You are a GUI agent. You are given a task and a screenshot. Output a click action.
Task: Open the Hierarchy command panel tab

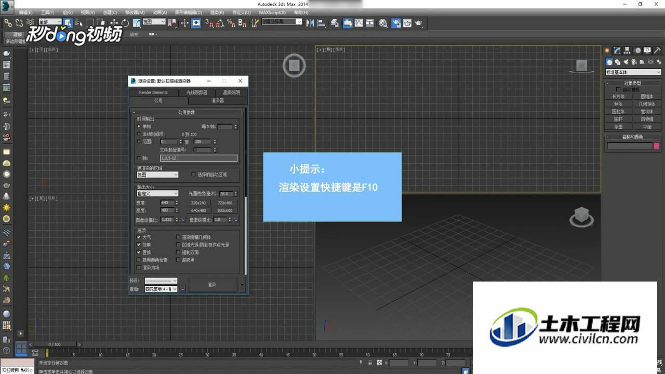coord(627,50)
